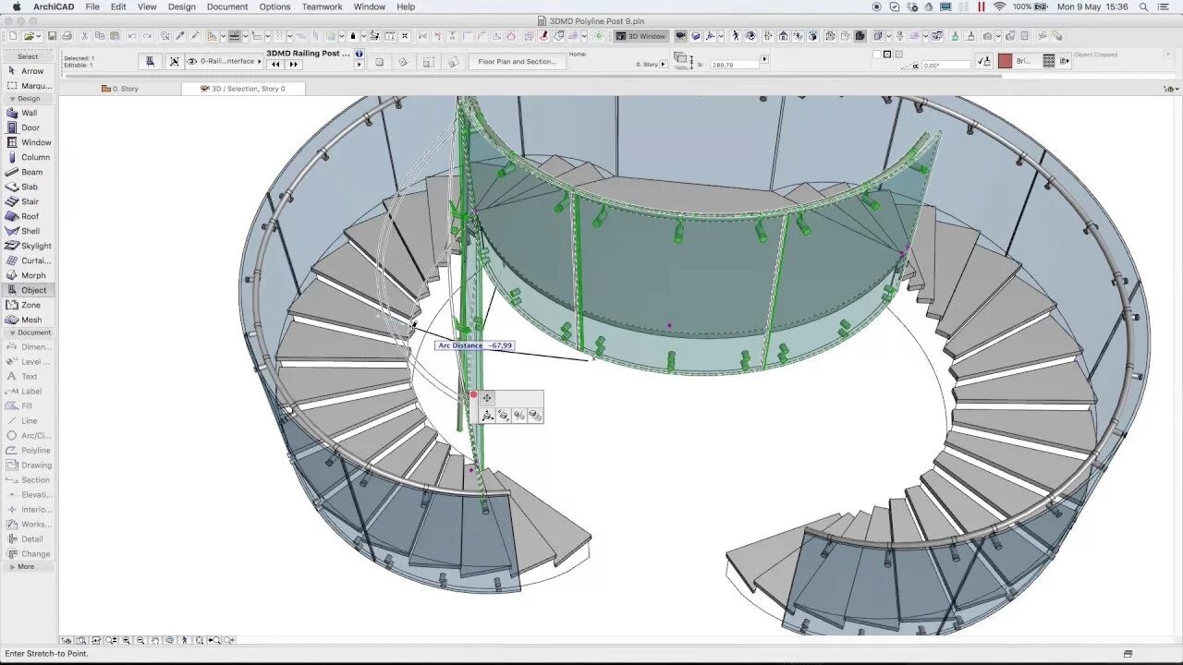Image resolution: width=1183 pixels, height=665 pixels.
Task: Click the red-brown surface color swatch
Action: tap(1005, 61)
